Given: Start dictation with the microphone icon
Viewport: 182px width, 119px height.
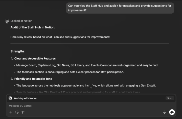Looking at the screenshot, I should coord(164,112).
